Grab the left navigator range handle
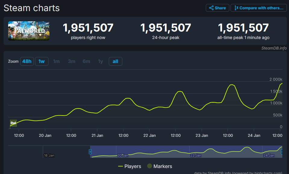 [90, 152]
